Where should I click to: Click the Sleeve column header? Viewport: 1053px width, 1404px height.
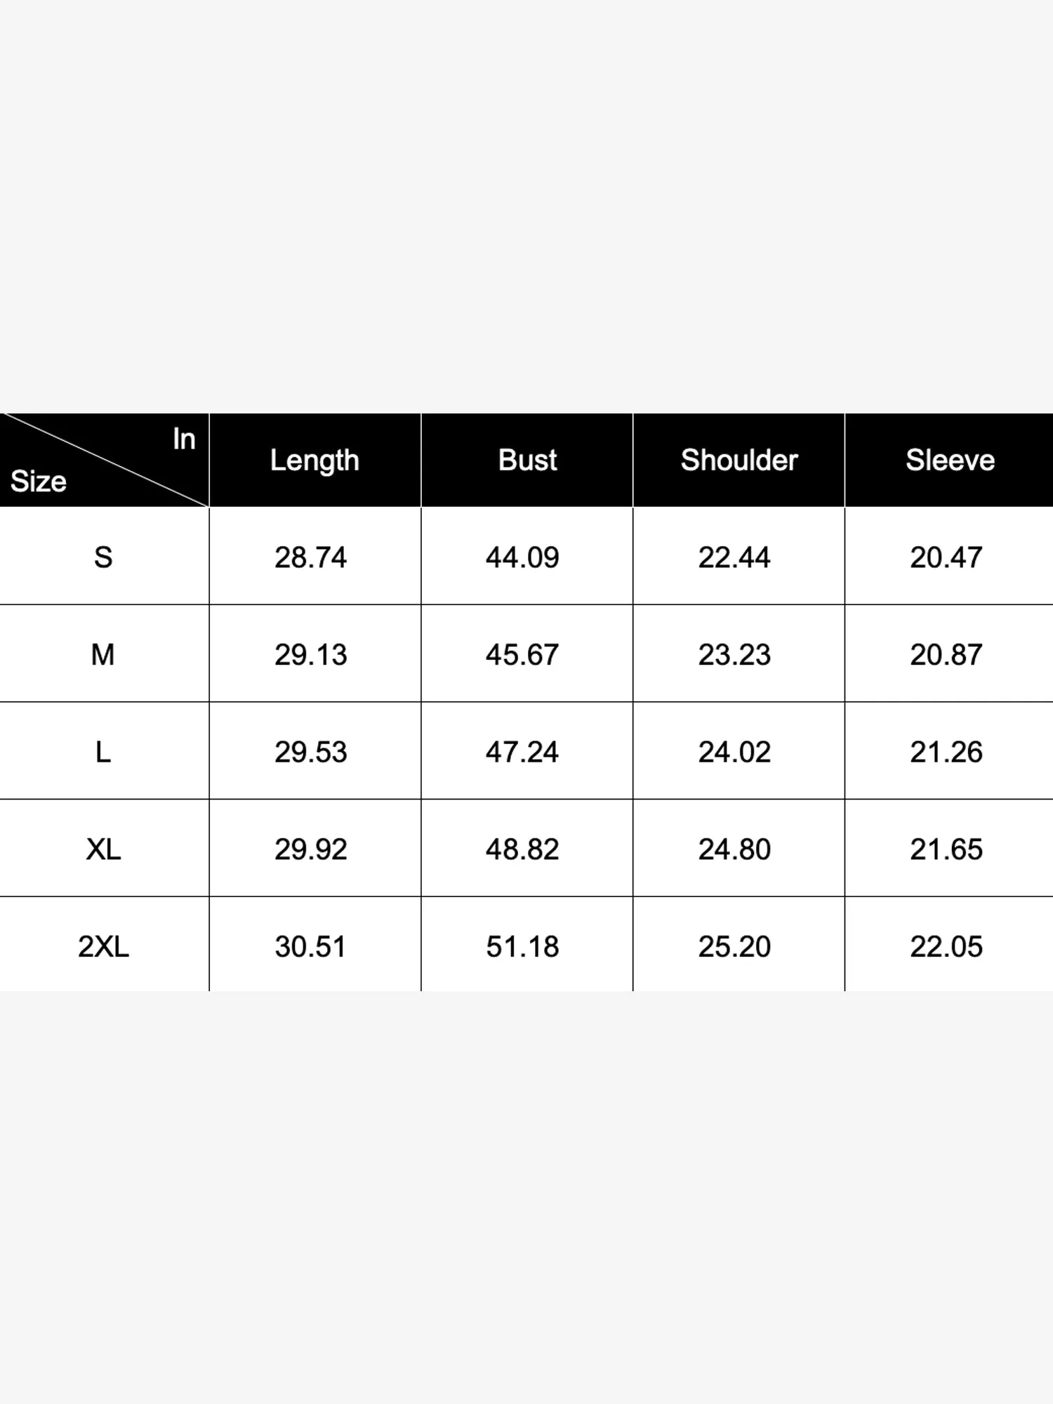coord(950,461)
